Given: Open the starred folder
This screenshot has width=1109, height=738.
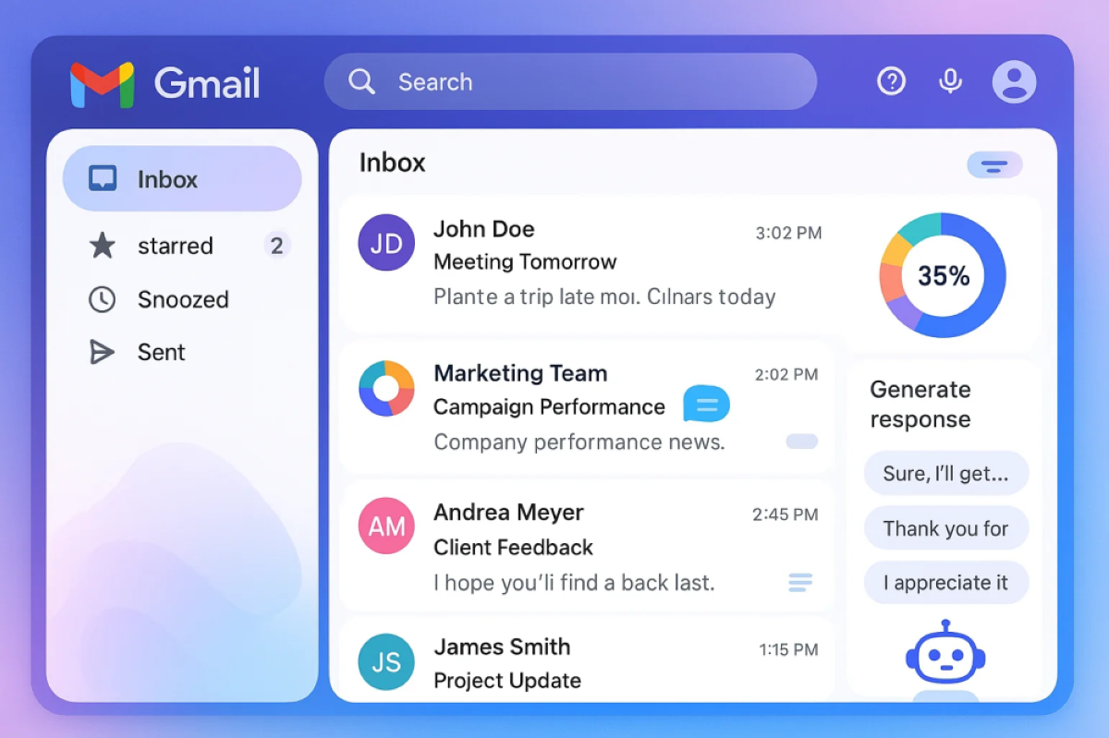Looking at the screenshot, I should pyautogui.click(x=175, y=246).
